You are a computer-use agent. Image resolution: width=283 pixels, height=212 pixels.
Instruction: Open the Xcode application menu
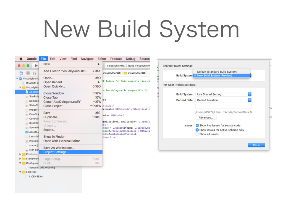pos(32,59)
